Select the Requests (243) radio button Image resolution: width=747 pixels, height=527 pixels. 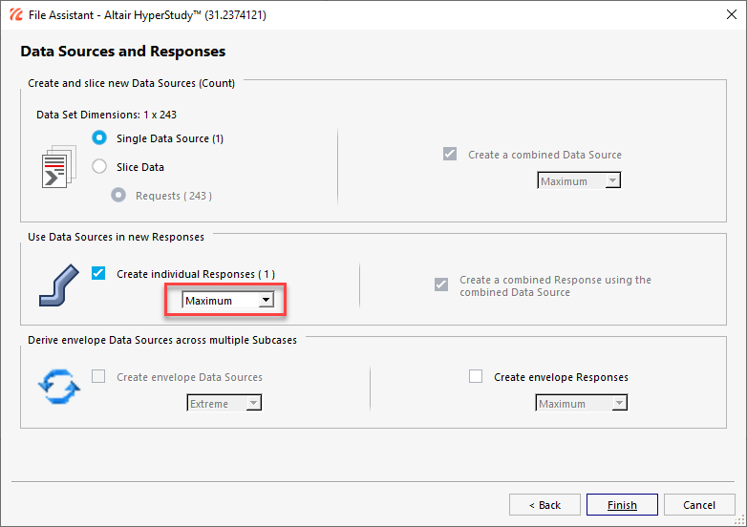(x=118, y=195)
